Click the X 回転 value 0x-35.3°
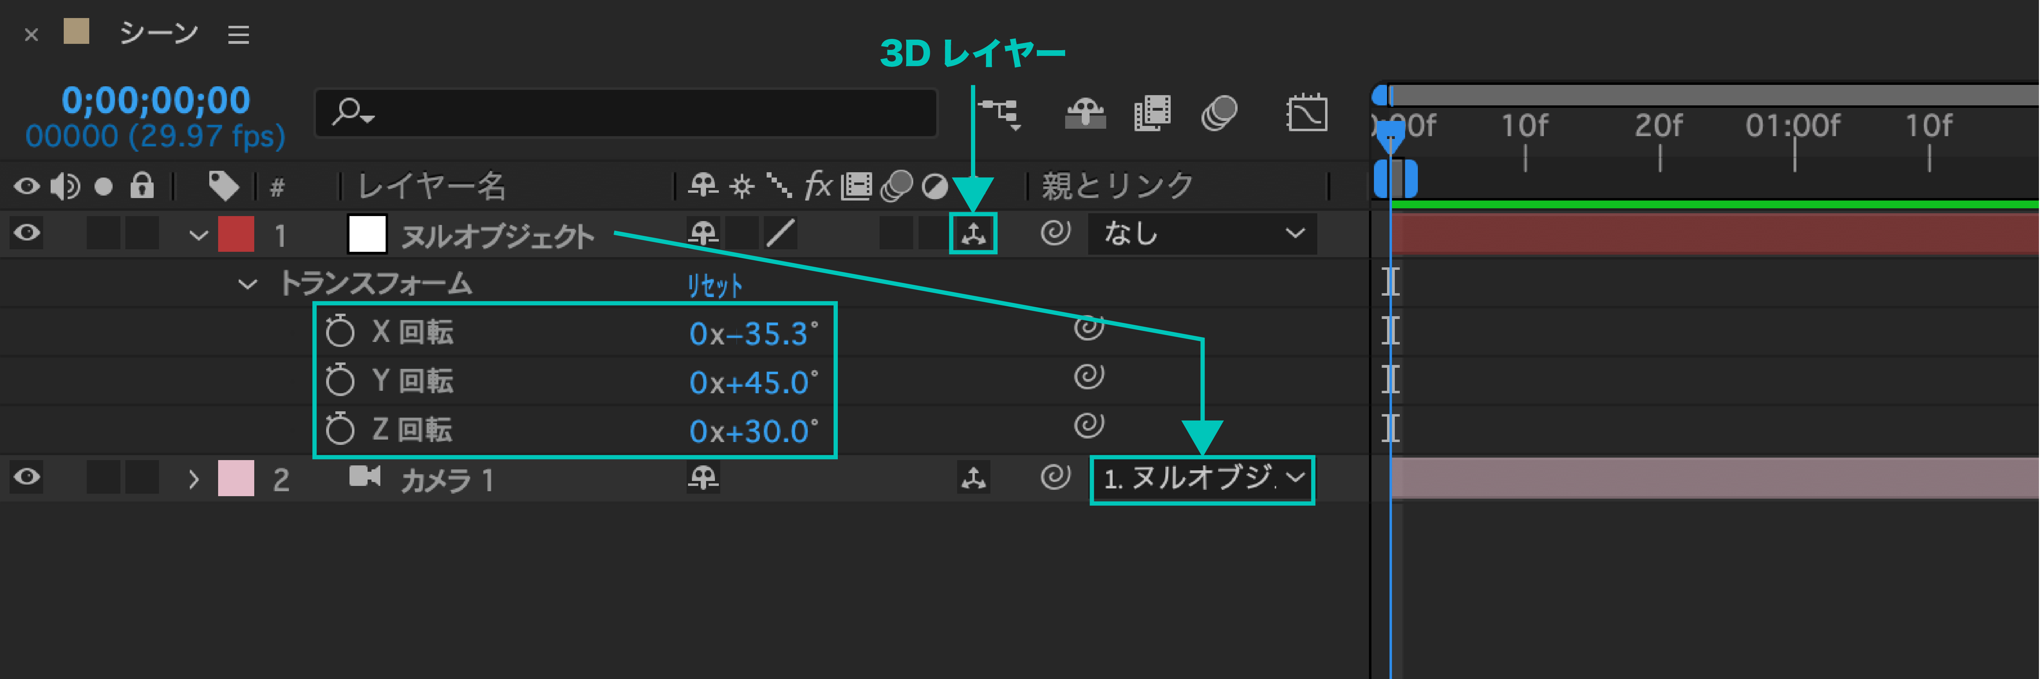 tap(753, 333)
